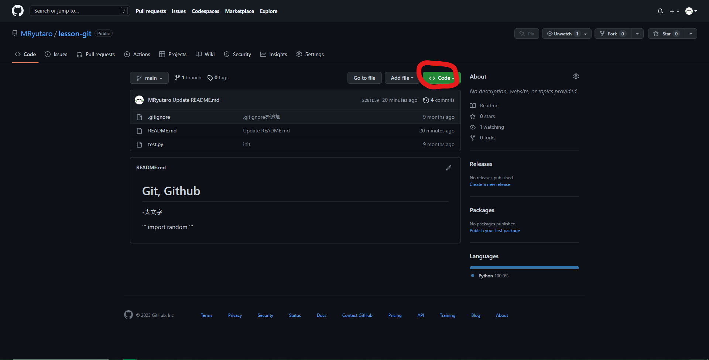Open the MRyutaro owner profile link
The height and width of the screenshot is (360, 709).
(x=37, y=34)
